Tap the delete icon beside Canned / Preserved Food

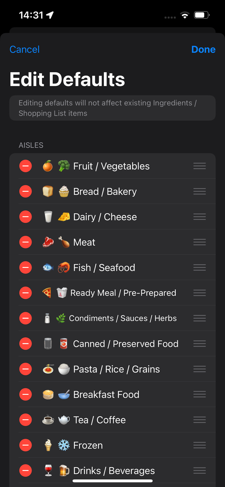tap(26, 343)
